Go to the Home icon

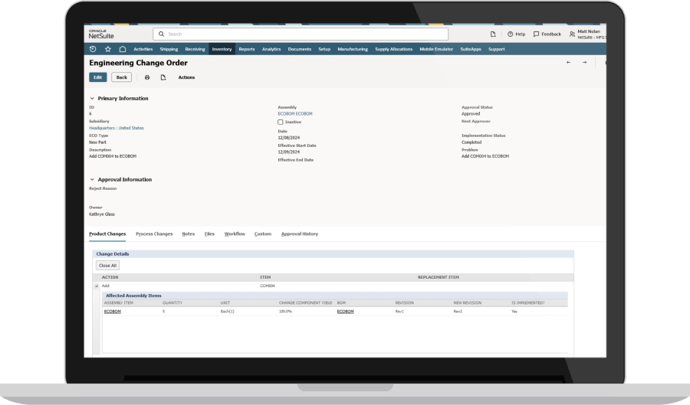tap(122, 49)
